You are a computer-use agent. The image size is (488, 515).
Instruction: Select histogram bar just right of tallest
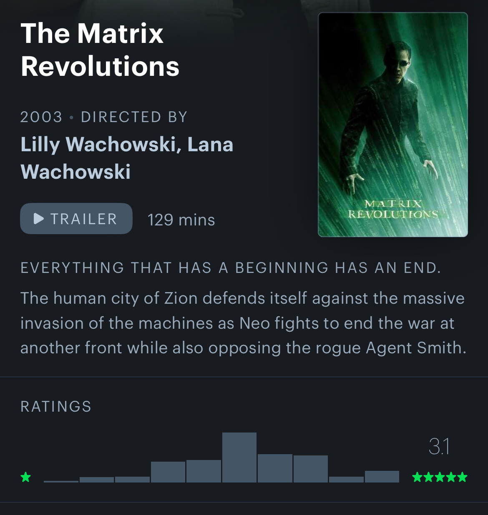pos(275,468)
